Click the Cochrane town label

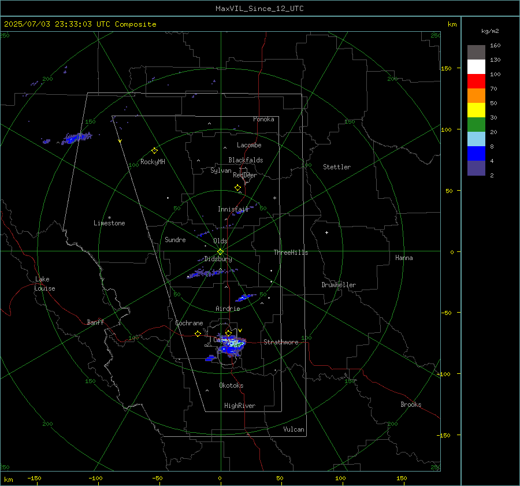tap(189, 323)
